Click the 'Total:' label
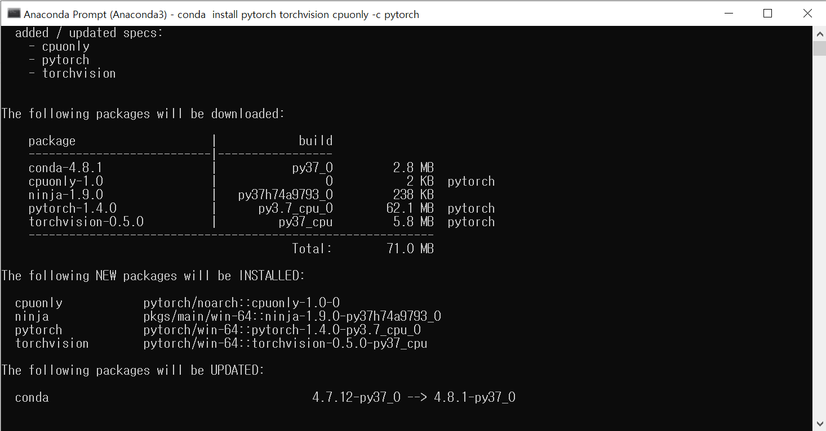Screen dimensions: 826x431 [312, 249]
